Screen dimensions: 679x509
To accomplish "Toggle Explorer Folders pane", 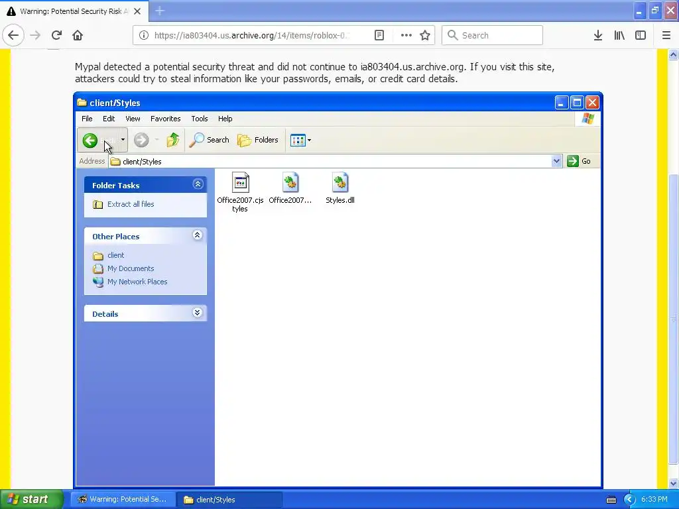I will (258, 140).
